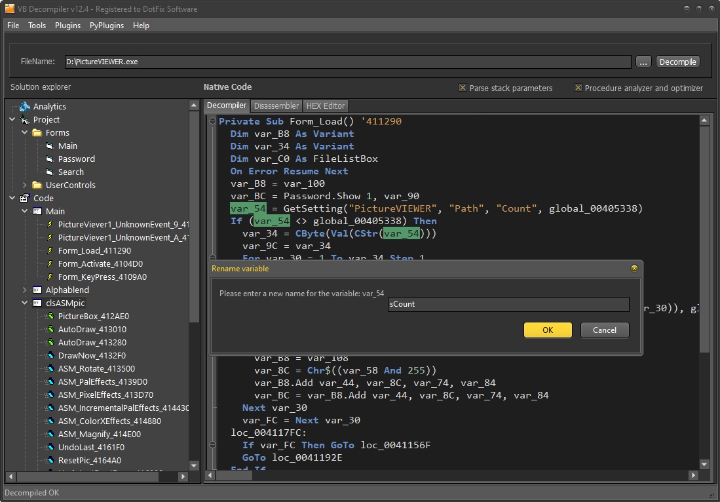Click the Solution explorer scroll down arrow
The width and height of the screenshot is (720, 502).
pos(194,466)
